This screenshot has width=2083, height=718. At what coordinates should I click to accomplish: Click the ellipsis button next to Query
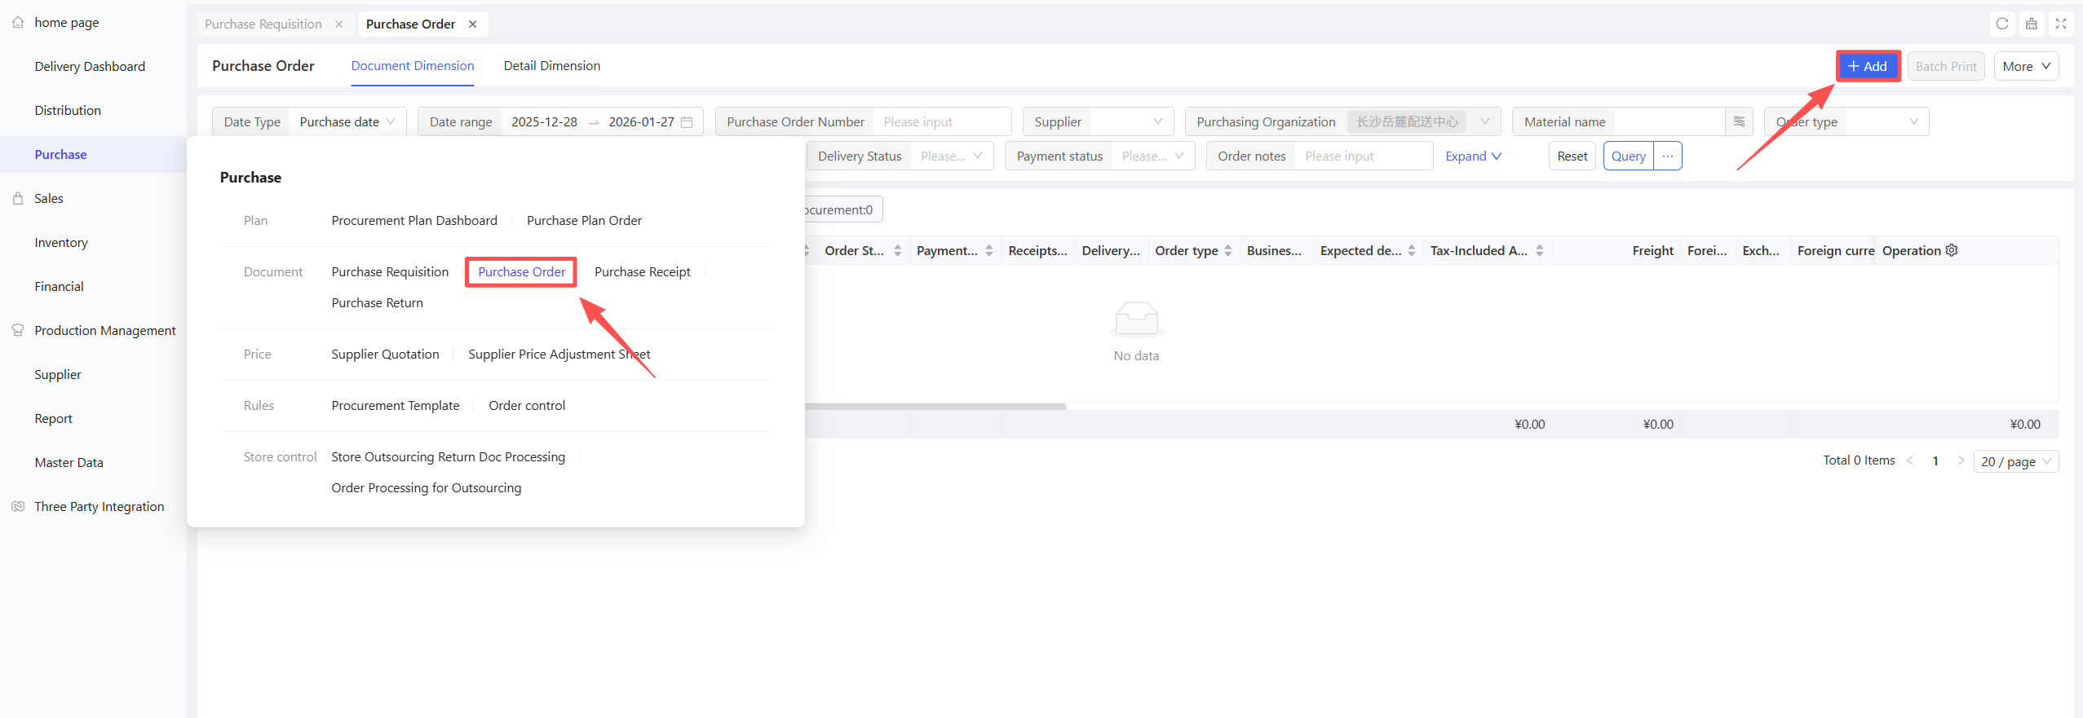[1667, 156]
